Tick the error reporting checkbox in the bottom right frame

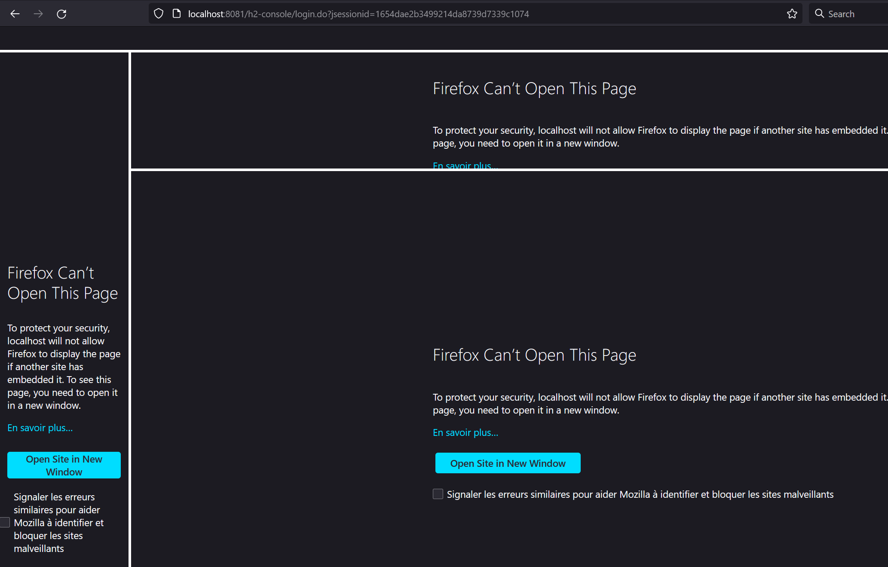438,494
